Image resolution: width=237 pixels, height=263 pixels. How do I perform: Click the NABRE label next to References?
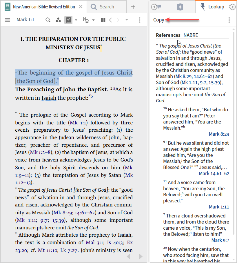(x=191, y=35)
